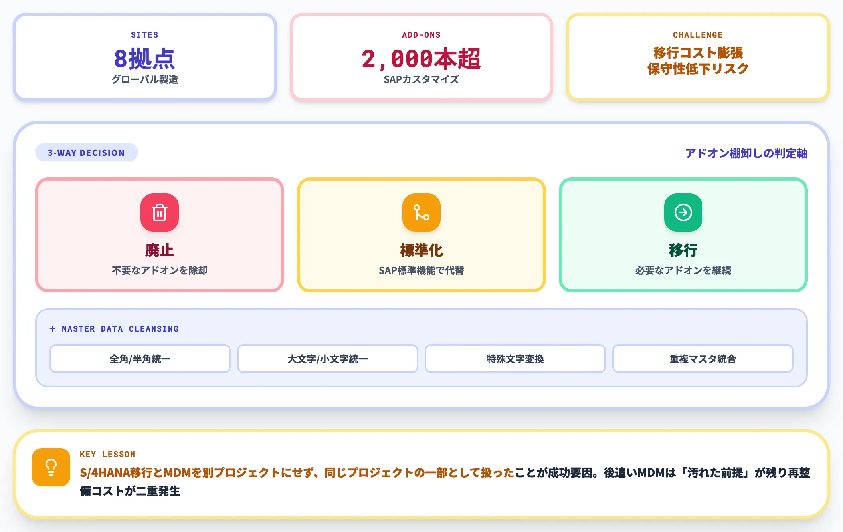Screen dimensions: 843x532
Task: Click the text 移行コスト膨張
Action: tap(698, 53)
